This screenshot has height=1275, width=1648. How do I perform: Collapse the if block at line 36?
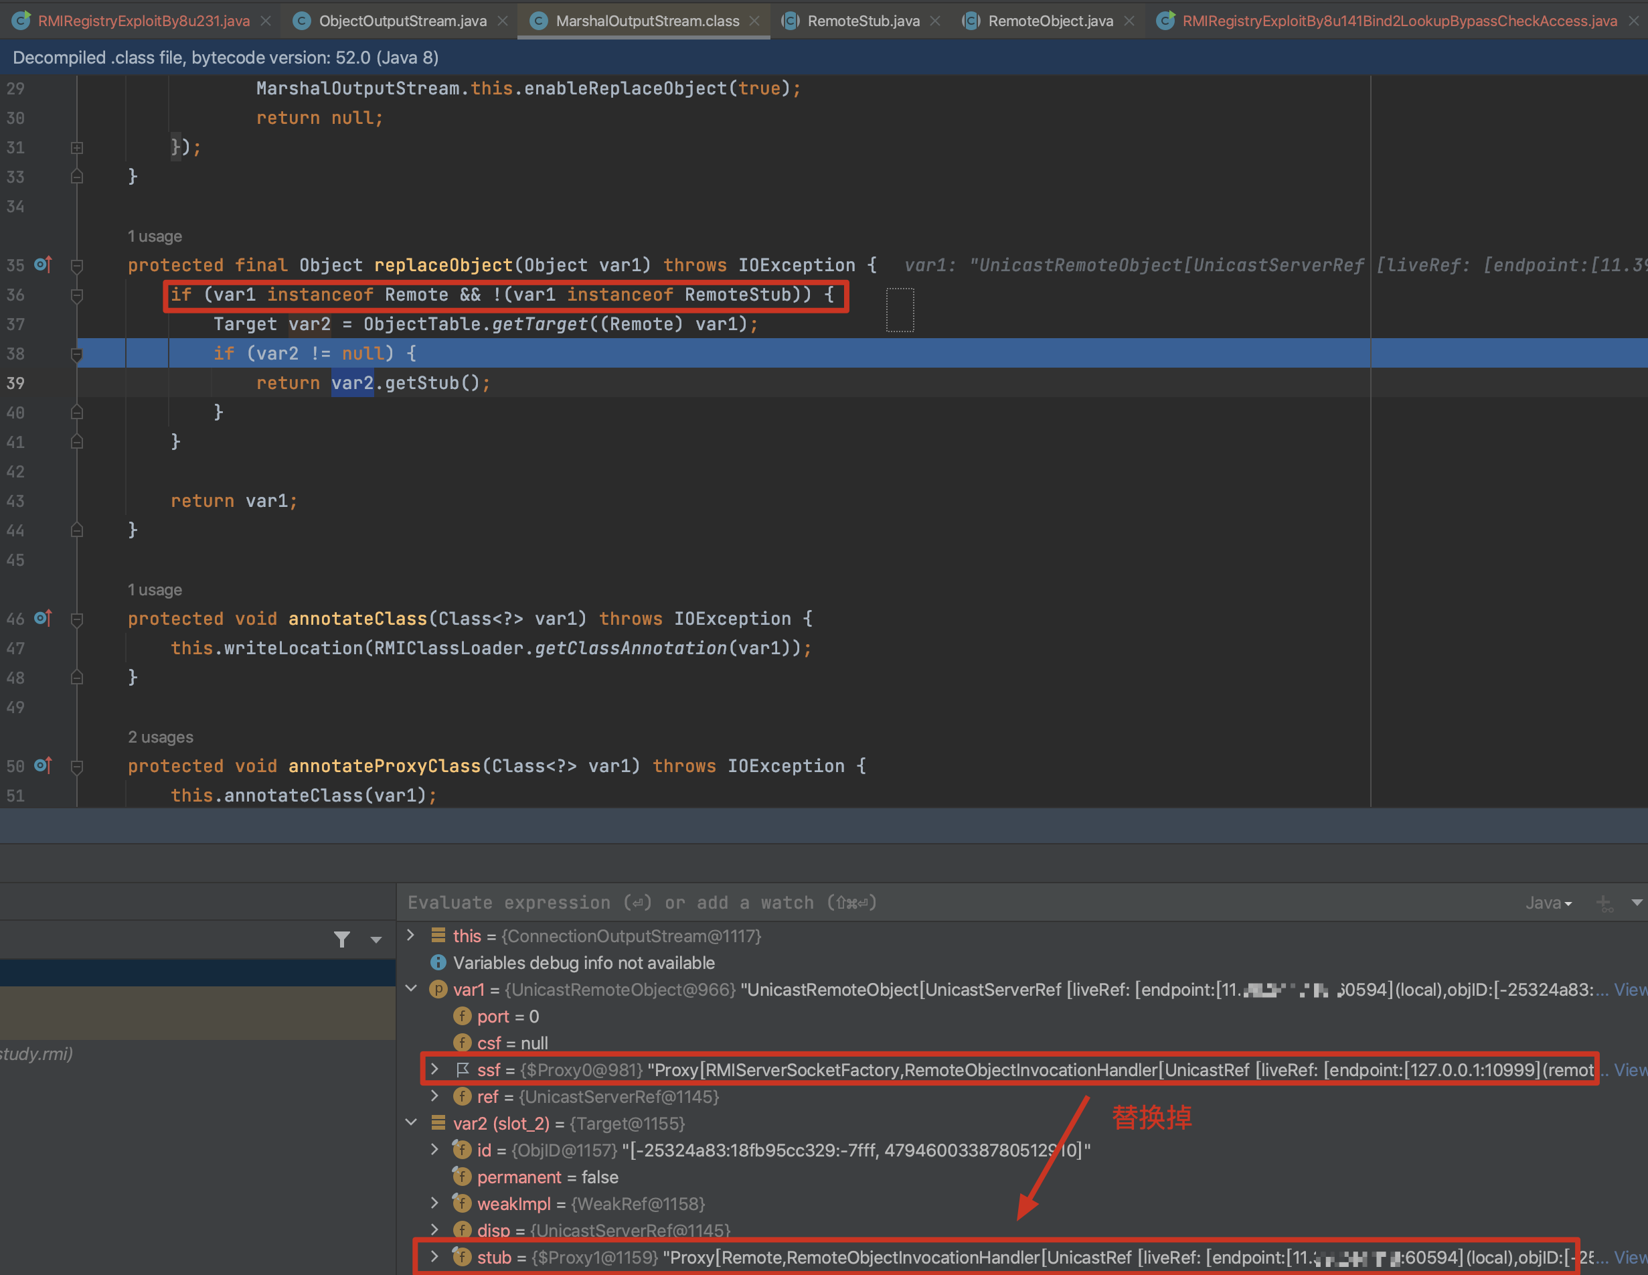pos(77,295)
